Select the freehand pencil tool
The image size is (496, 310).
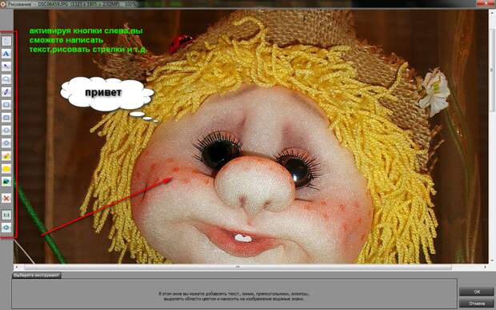6,92
